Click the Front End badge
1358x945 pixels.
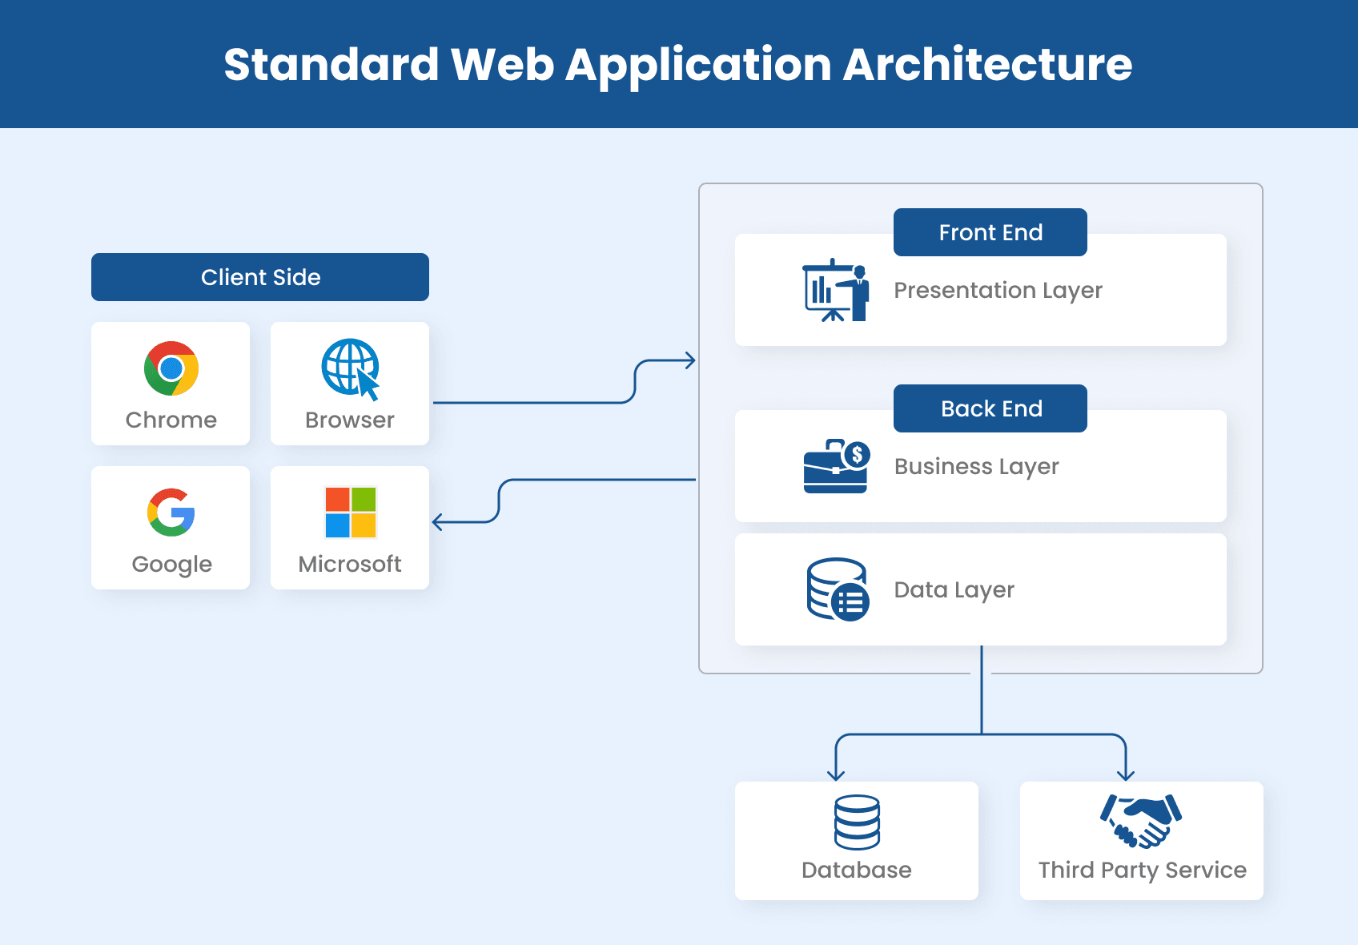[990, 232]
